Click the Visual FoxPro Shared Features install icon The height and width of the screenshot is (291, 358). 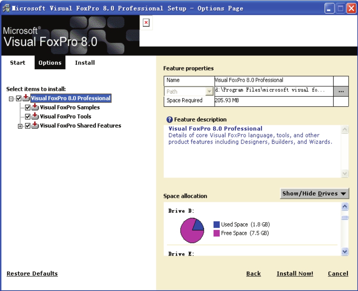(x=35, y=125)
